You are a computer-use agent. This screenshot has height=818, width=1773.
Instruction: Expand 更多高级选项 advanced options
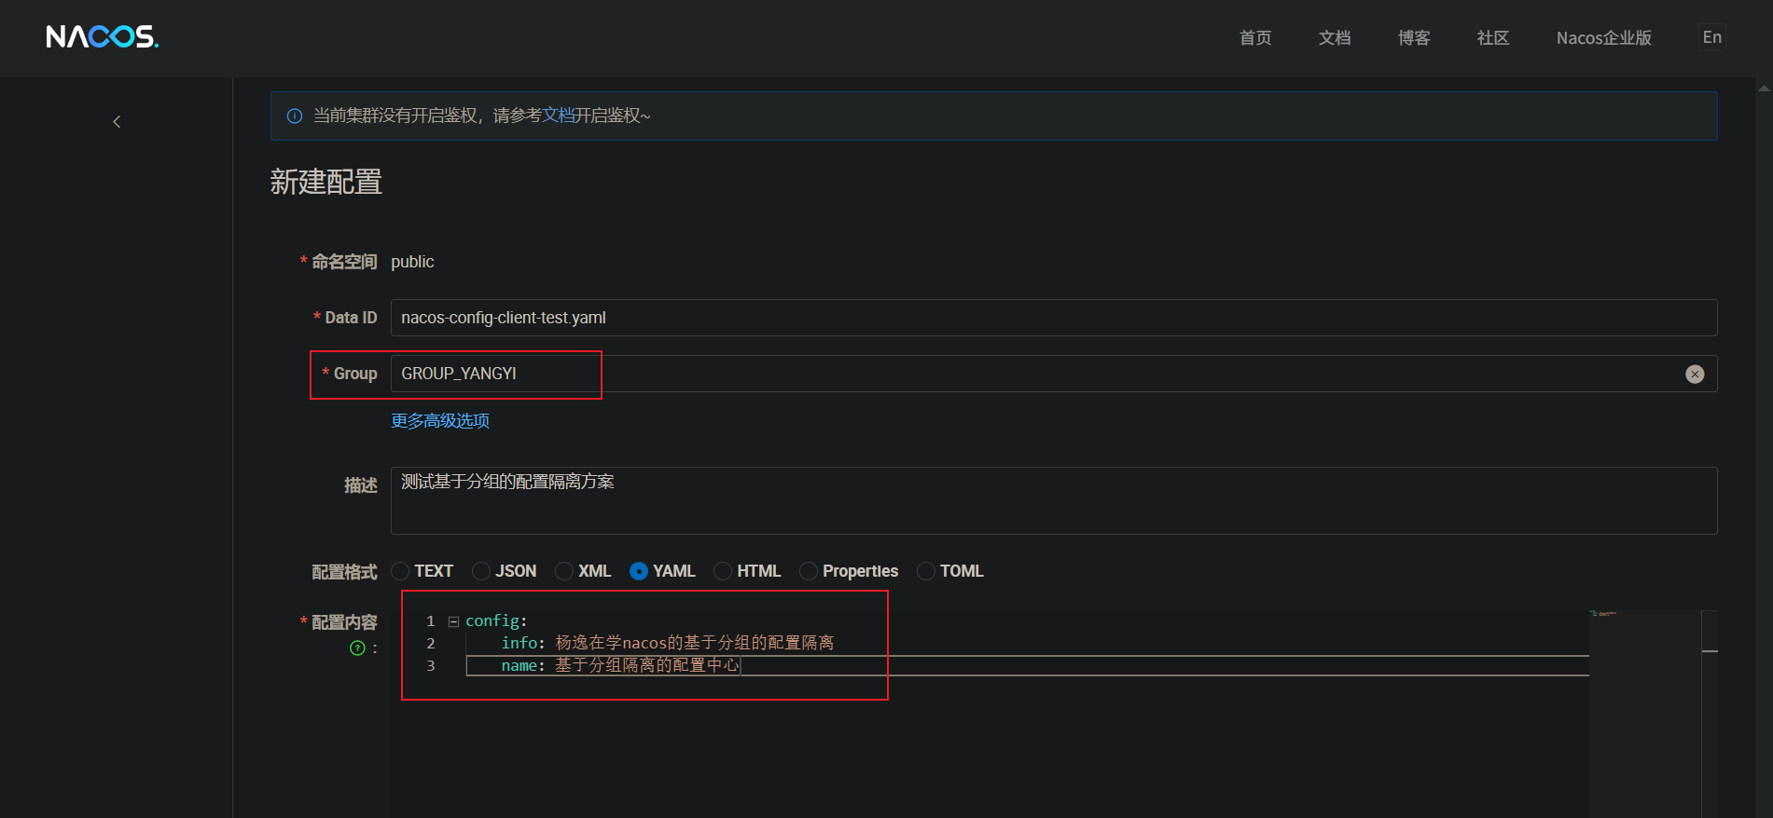point(440,421)
